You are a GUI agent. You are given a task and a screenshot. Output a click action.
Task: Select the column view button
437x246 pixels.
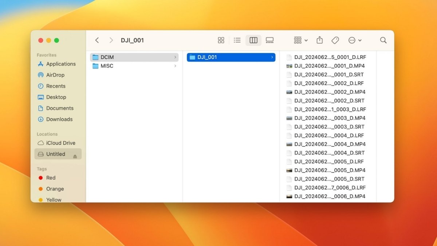pyautogui.click(x=253, y=40)
